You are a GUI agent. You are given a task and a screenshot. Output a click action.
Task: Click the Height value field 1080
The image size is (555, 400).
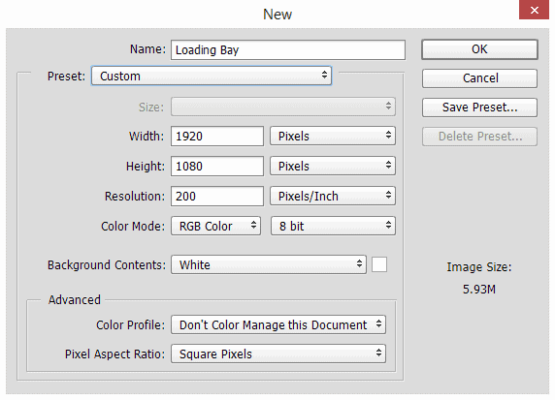pyautogui.click(x=217, y=166)
